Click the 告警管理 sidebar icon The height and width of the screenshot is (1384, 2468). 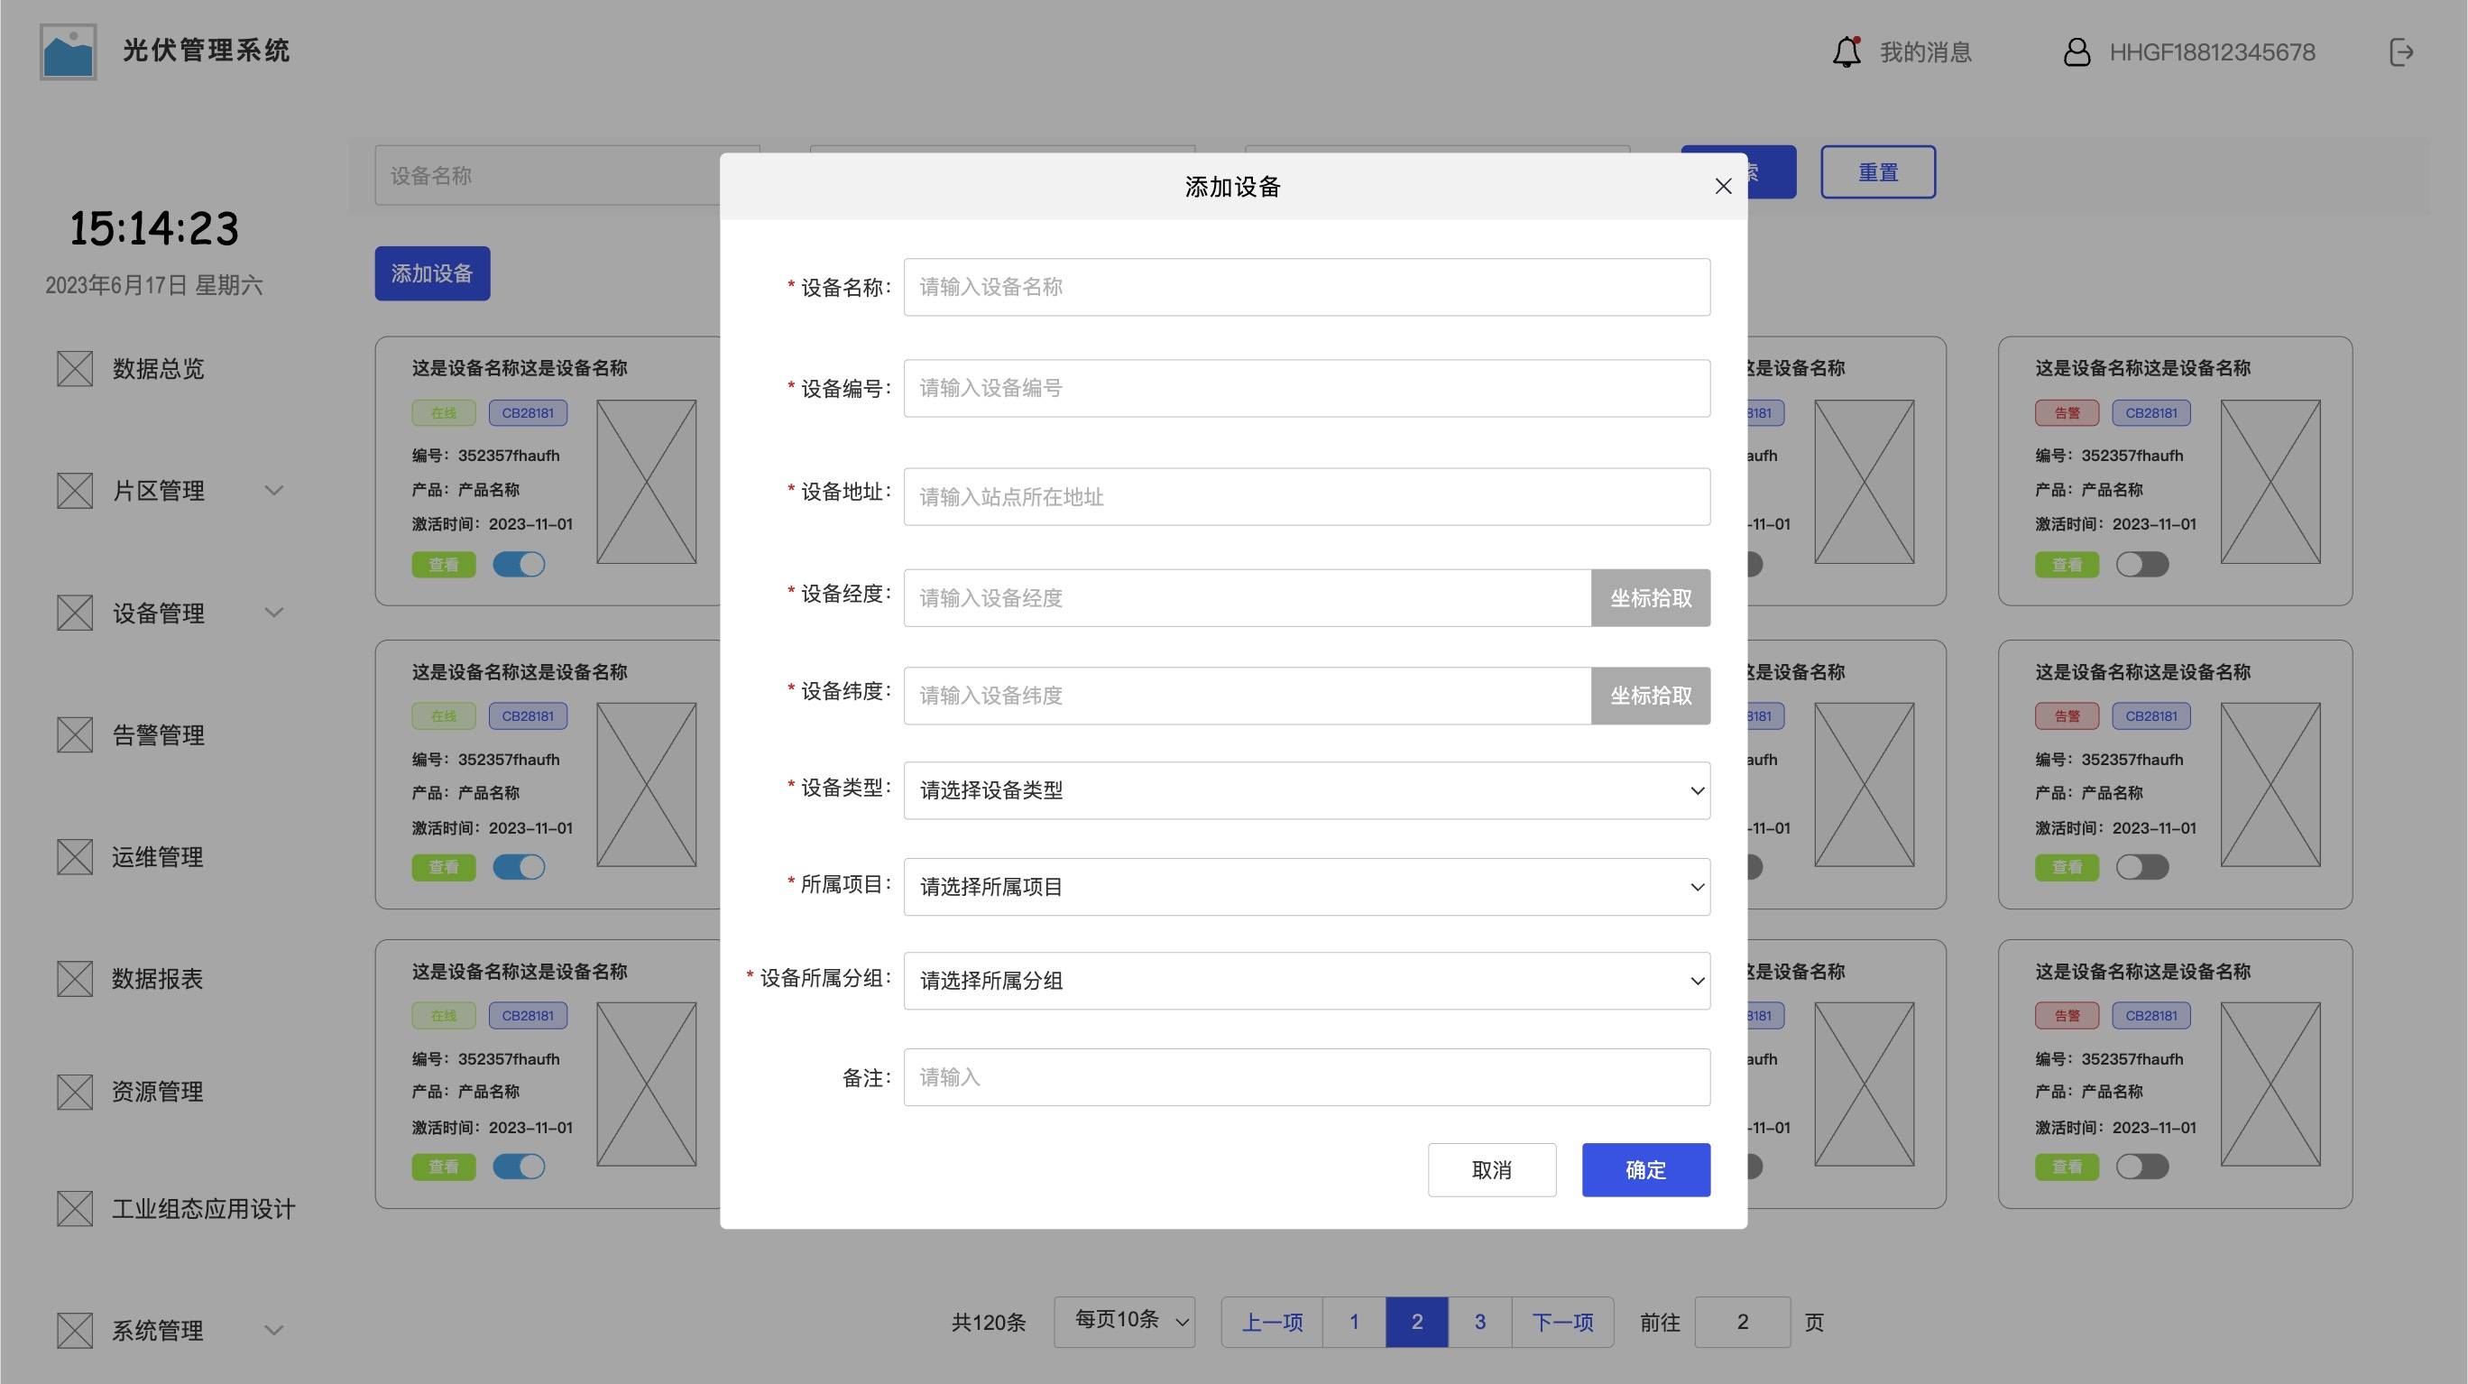pyautogui.click(x=75, y=734)
